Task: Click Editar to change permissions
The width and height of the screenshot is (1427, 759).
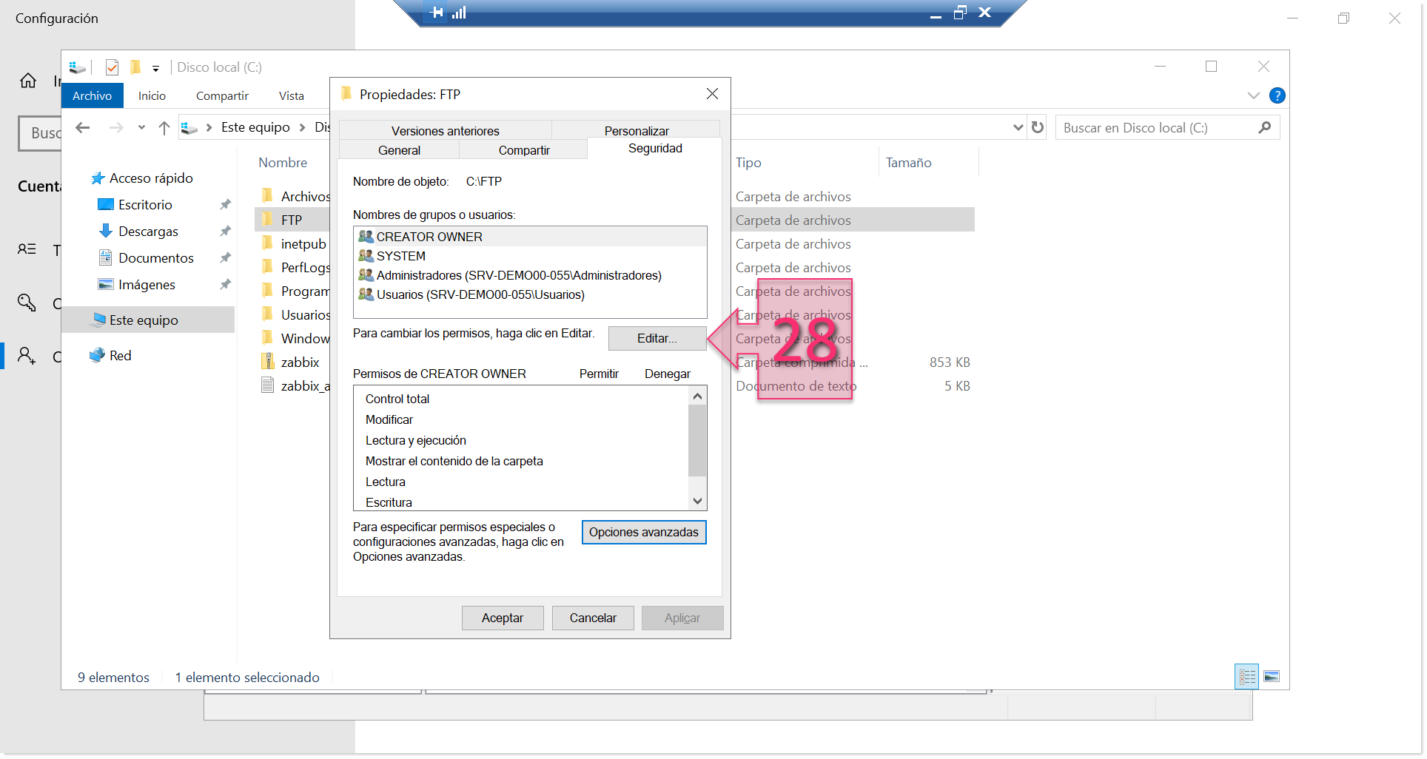Action: (x=657, y=338)
